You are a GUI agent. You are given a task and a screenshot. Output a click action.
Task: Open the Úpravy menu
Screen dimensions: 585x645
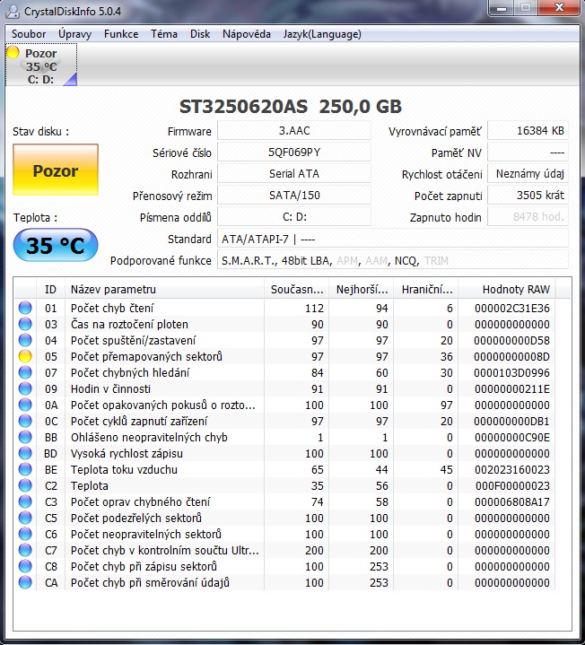(74, 34)
